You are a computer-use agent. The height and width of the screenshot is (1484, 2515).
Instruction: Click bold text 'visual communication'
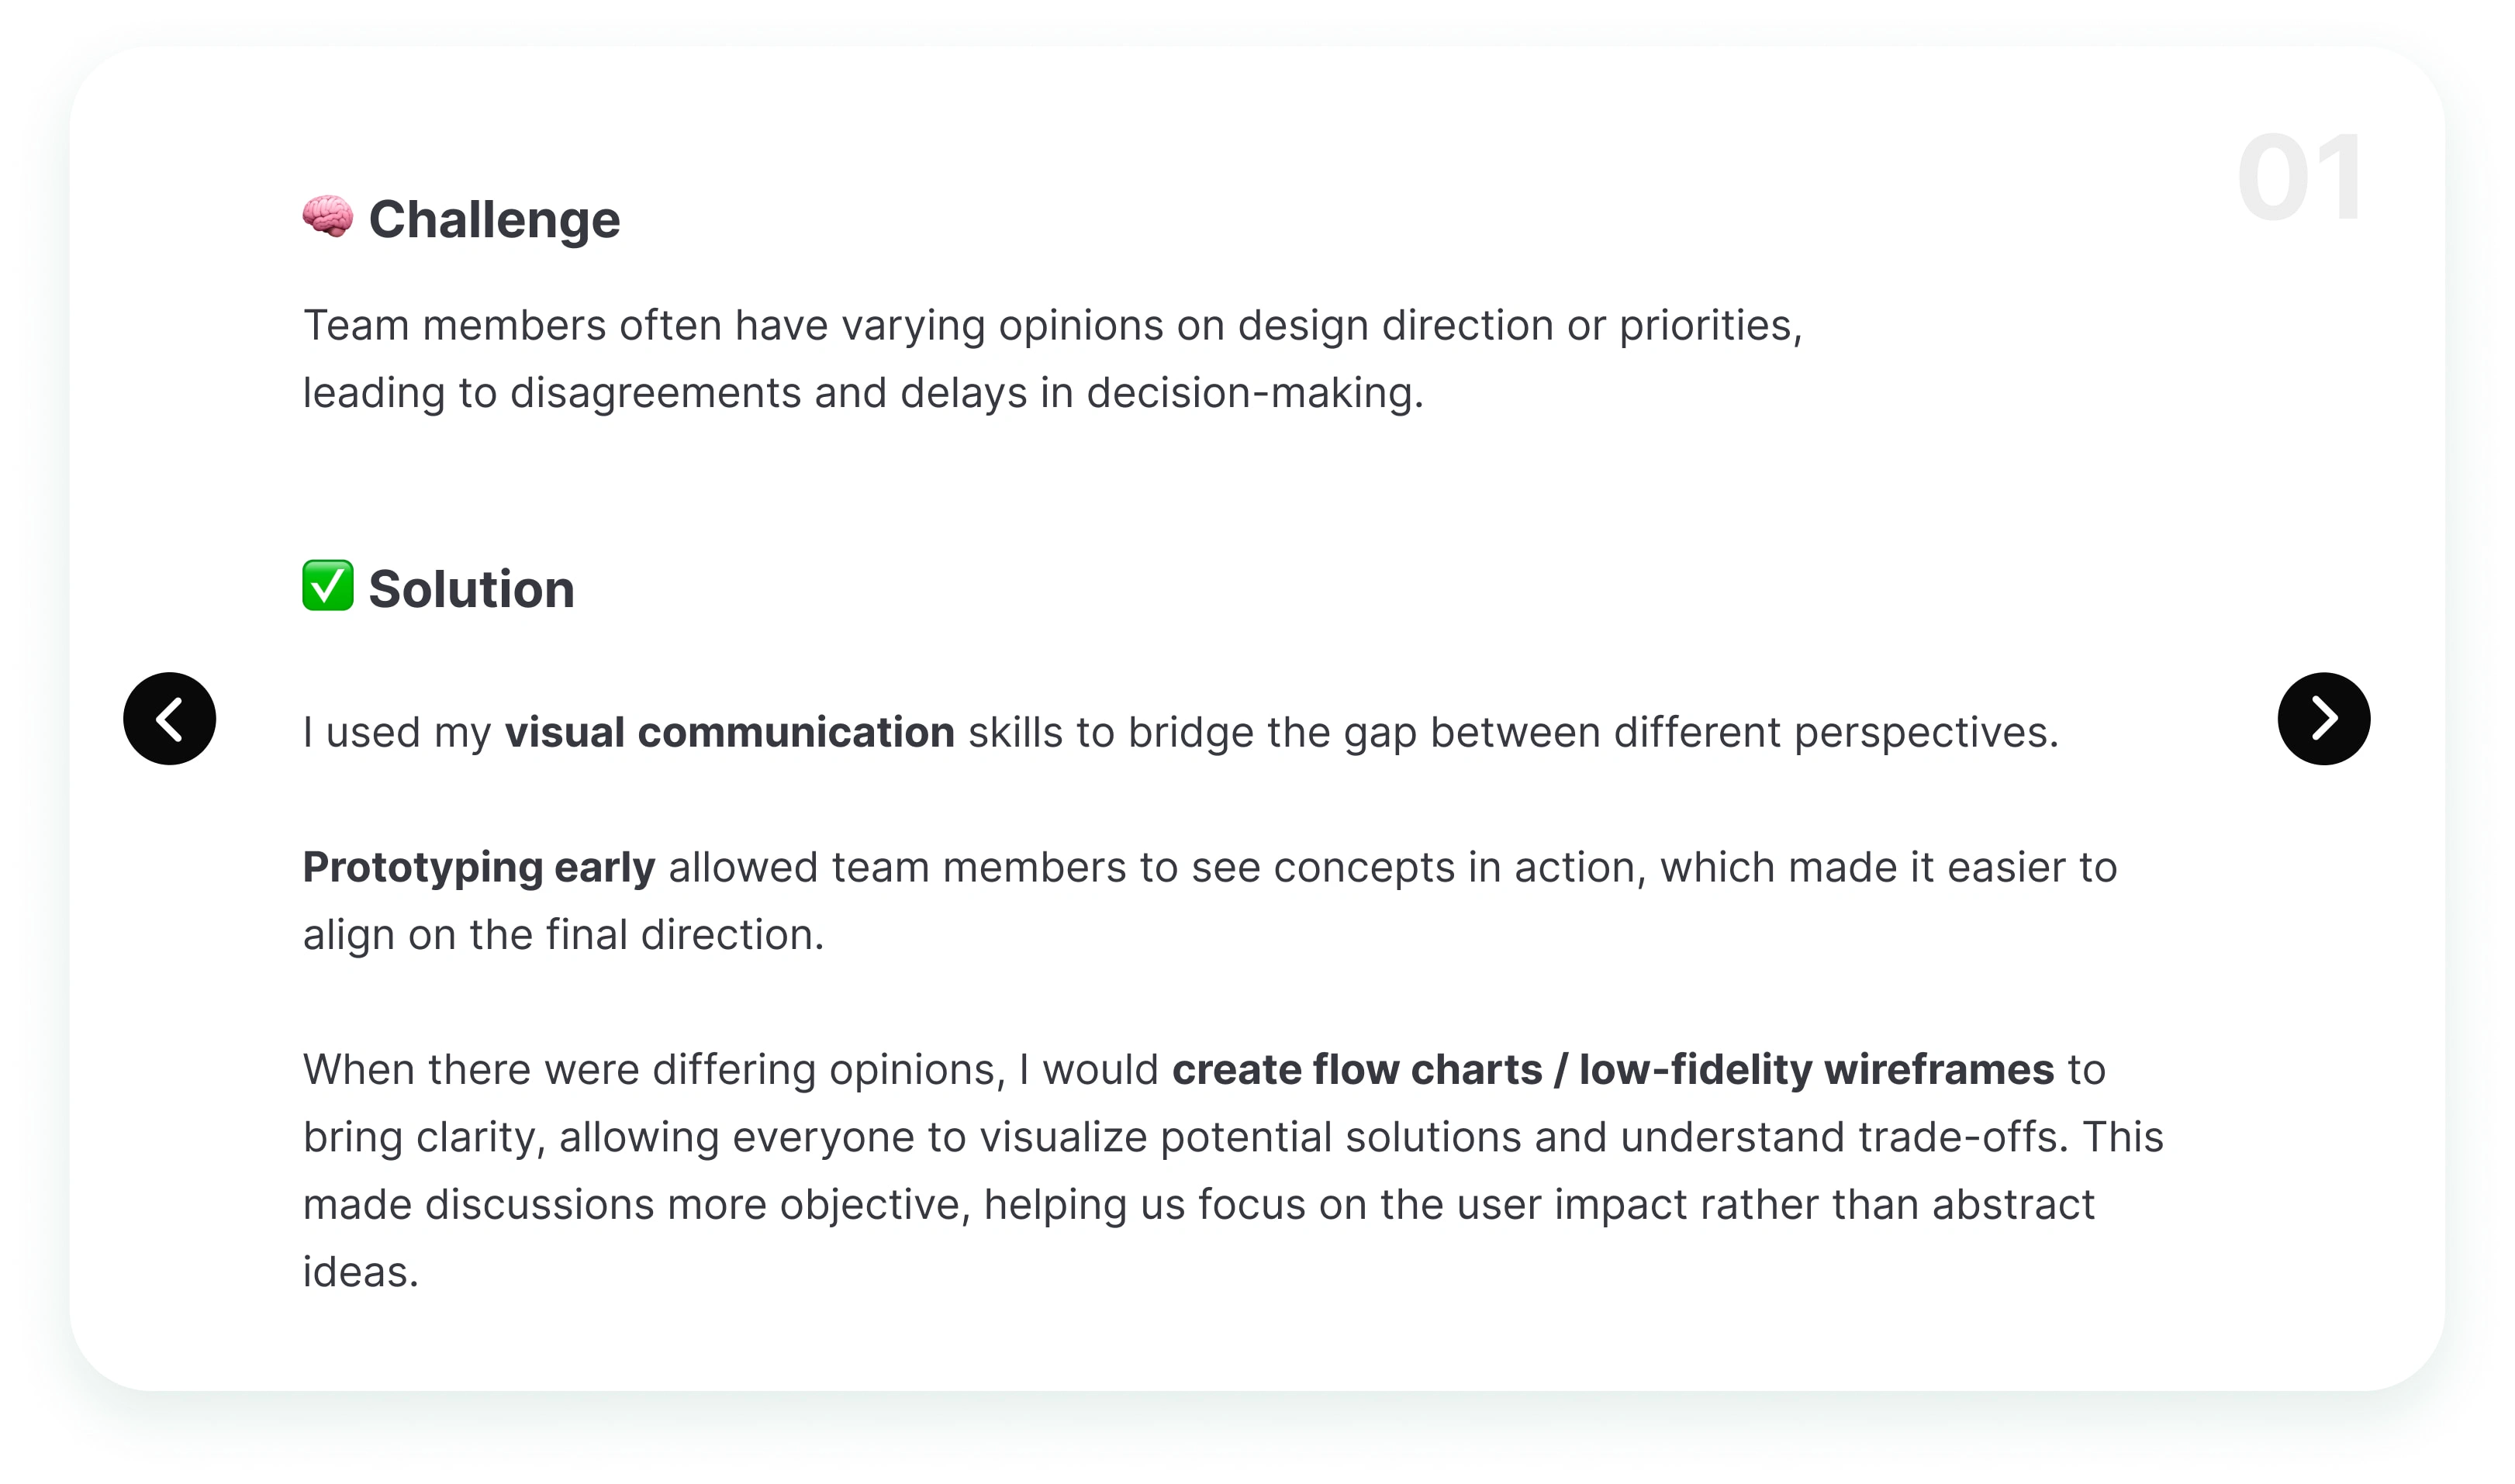(729, 732)
